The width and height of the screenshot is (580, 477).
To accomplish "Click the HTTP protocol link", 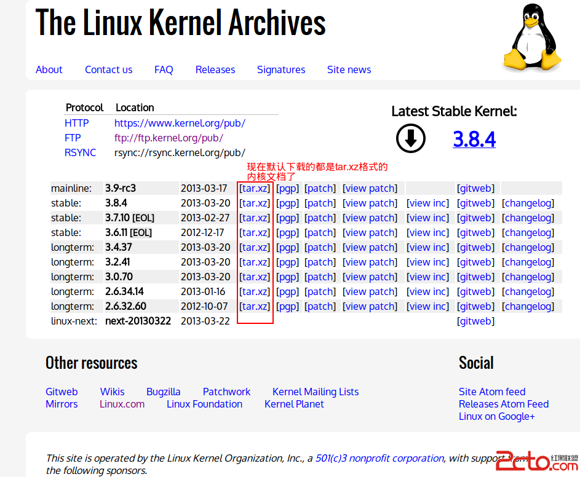I will tap(76, 123).
